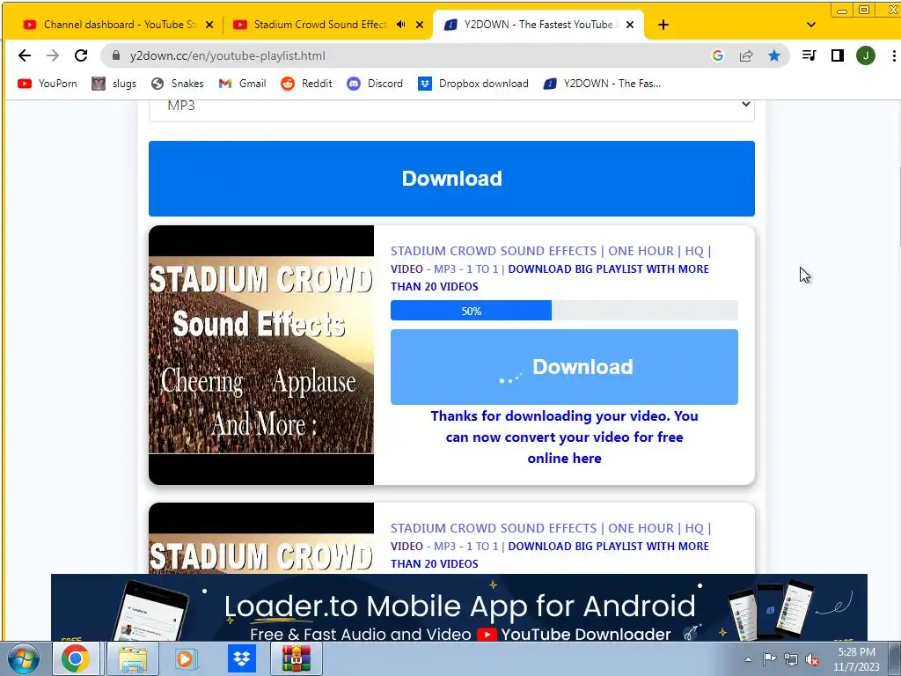901x676 pixels.
Task: Open the Dropbox taskbar icon
Action: (x=241, y=658)
